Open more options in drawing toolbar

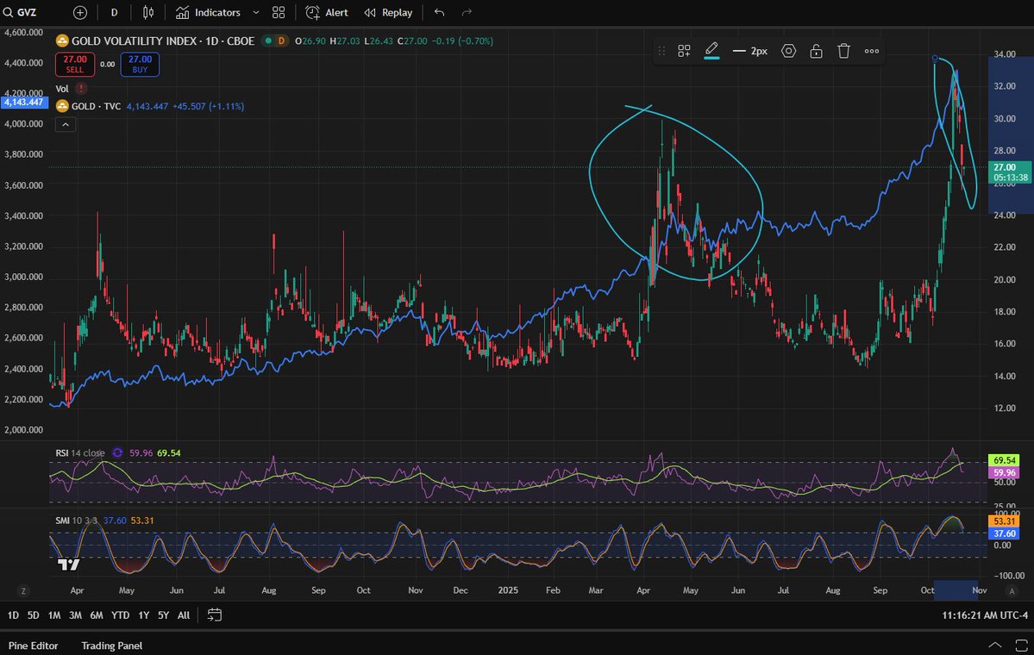(x=872, y=51)
